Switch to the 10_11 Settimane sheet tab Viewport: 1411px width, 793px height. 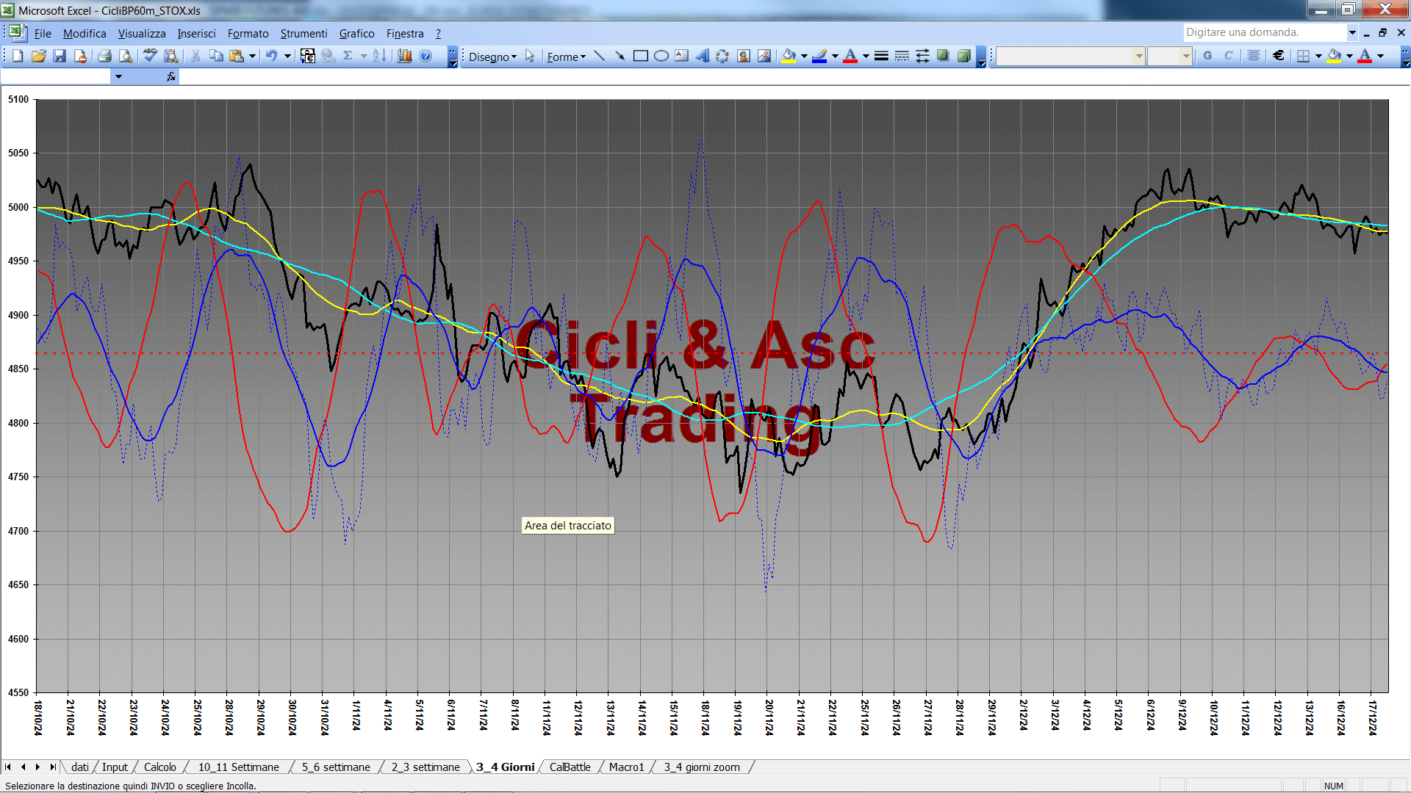239,767
